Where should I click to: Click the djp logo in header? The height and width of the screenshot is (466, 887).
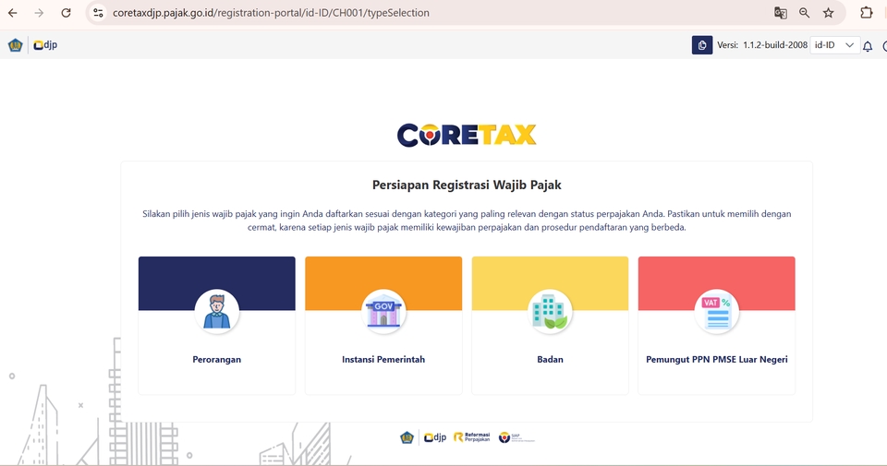45,45
